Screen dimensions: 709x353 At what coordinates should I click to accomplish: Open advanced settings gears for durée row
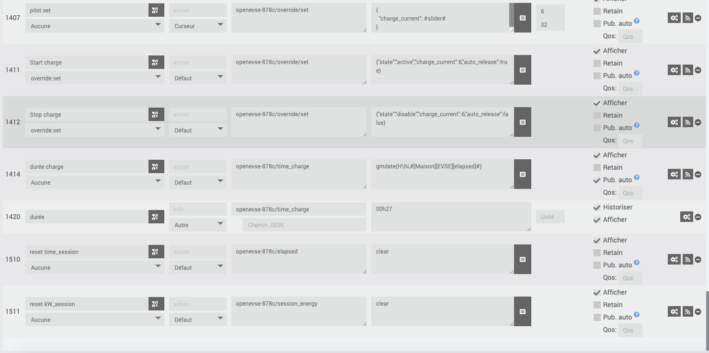[x=686, y=217]
